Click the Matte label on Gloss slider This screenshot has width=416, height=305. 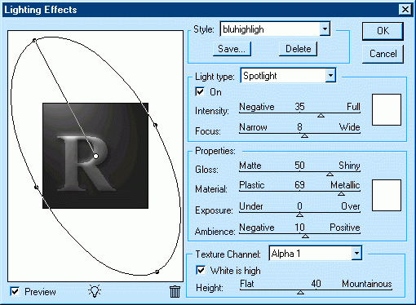coord(250,166)
